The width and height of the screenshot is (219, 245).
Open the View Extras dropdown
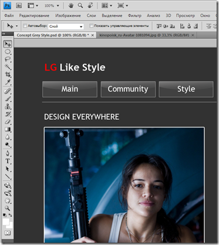point(33,6)
